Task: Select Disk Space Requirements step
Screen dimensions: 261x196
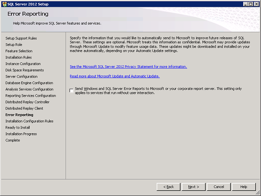Action: 25,70
